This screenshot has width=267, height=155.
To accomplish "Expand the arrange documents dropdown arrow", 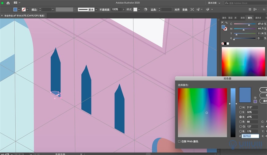I will pyautogui.click(x=20, y=3).
